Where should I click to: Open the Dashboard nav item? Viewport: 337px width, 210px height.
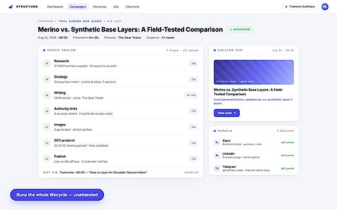(55, 7)
